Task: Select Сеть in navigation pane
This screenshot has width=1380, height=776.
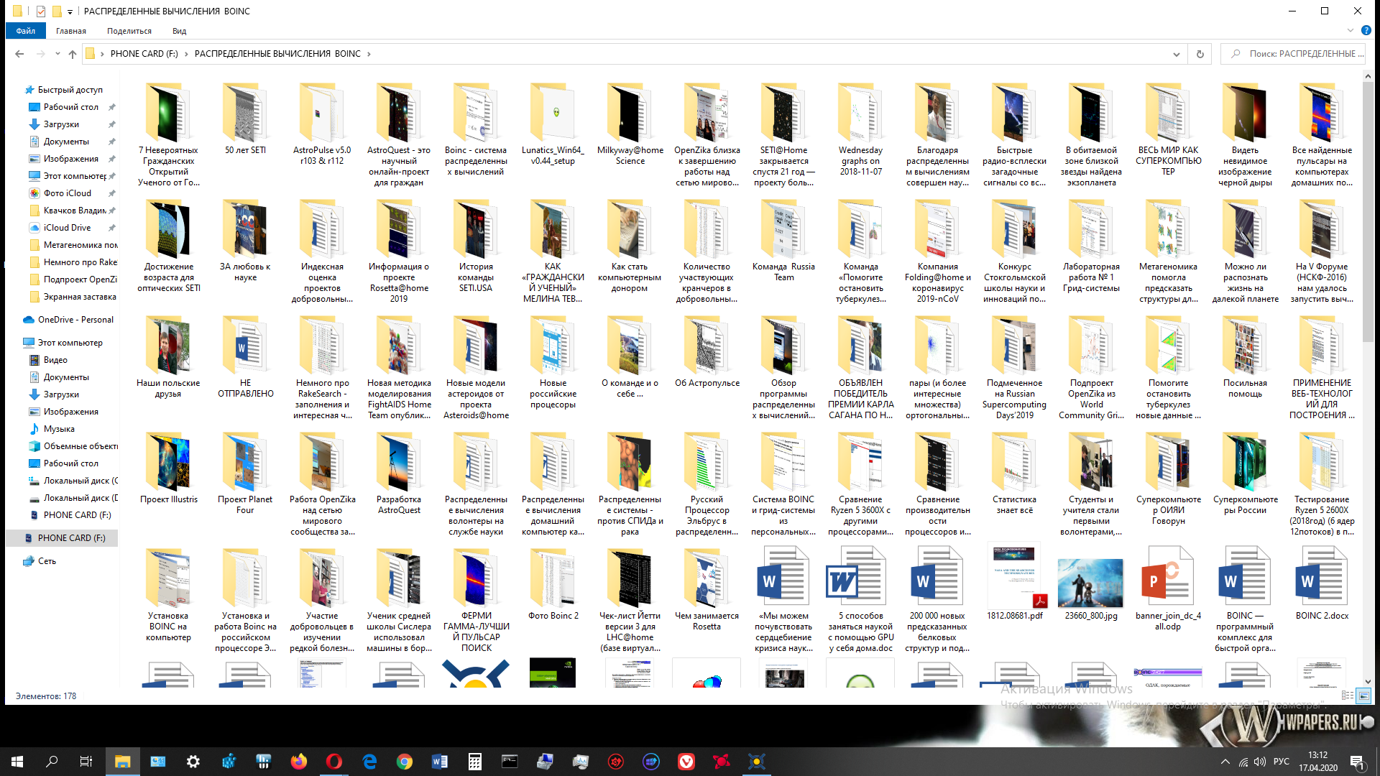Action: point(47,561)
